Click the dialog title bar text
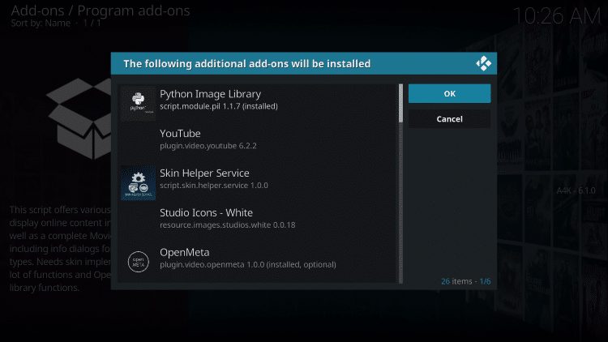The width and height of the screenshot is (608, 342). pyautogui.click(x=247, y=63)
